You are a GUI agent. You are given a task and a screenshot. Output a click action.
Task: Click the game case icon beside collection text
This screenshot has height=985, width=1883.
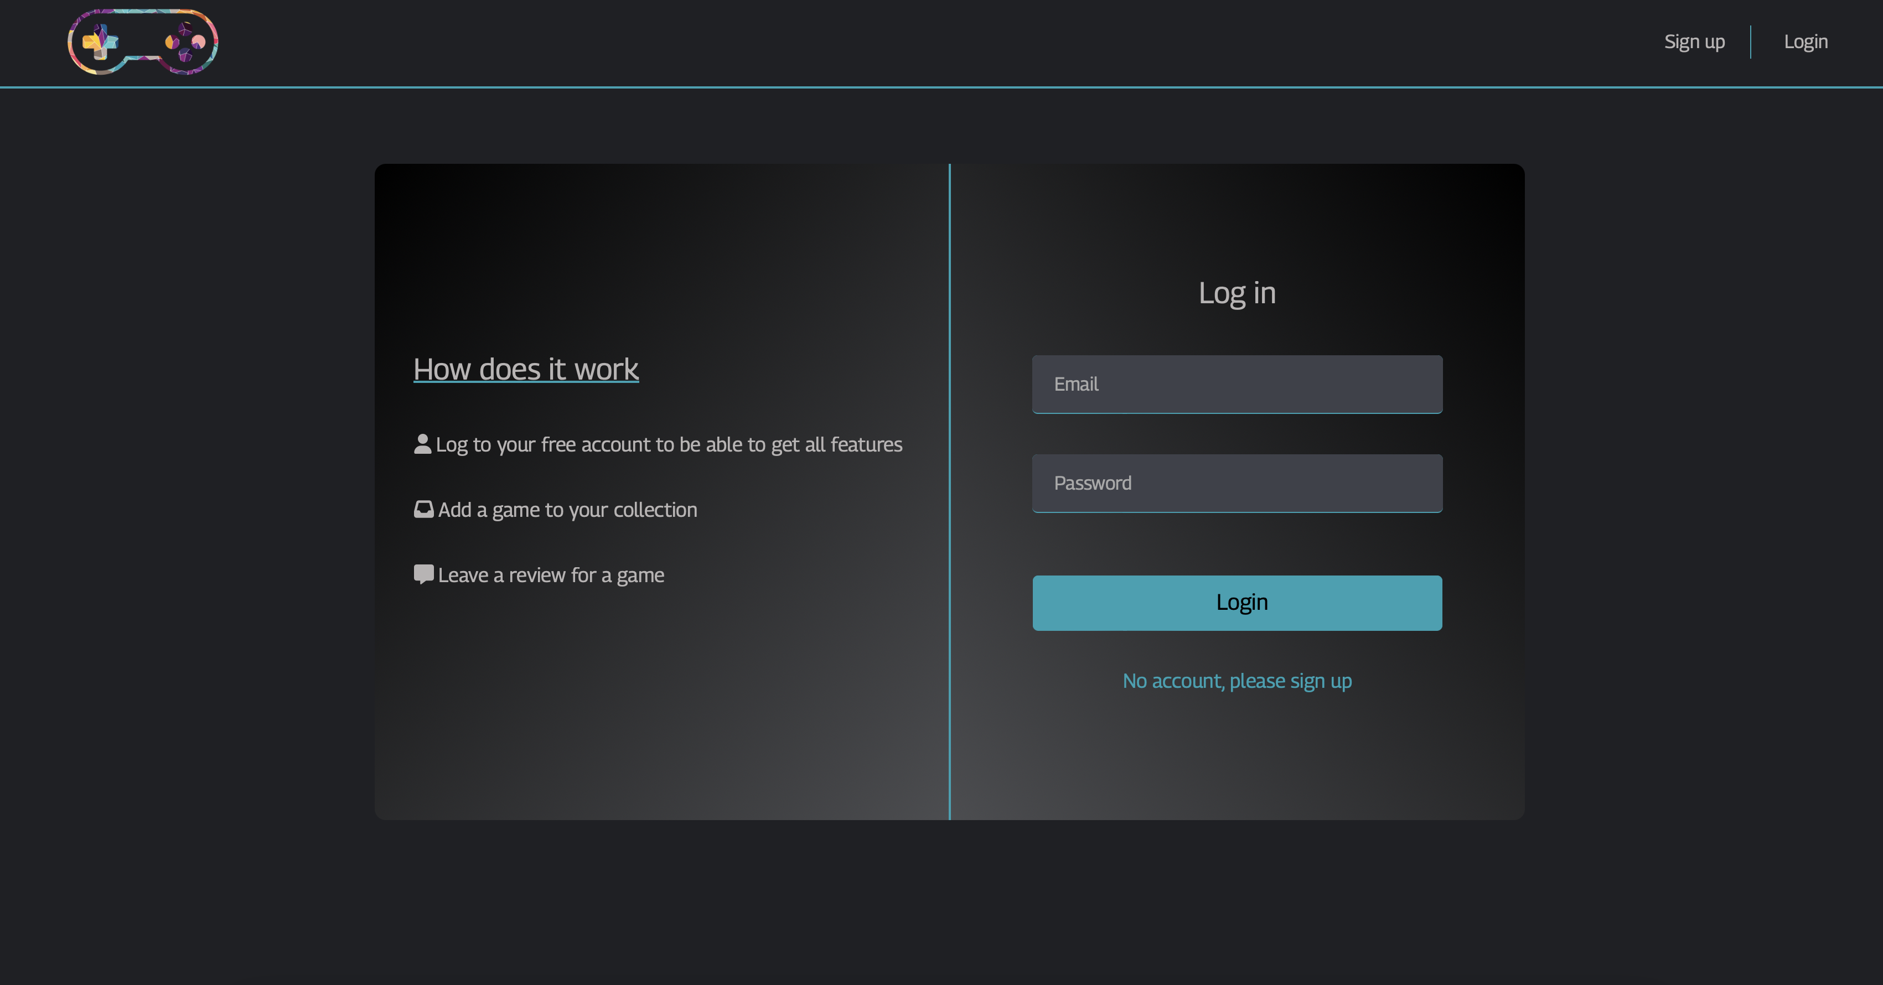(x=424, y=509)
